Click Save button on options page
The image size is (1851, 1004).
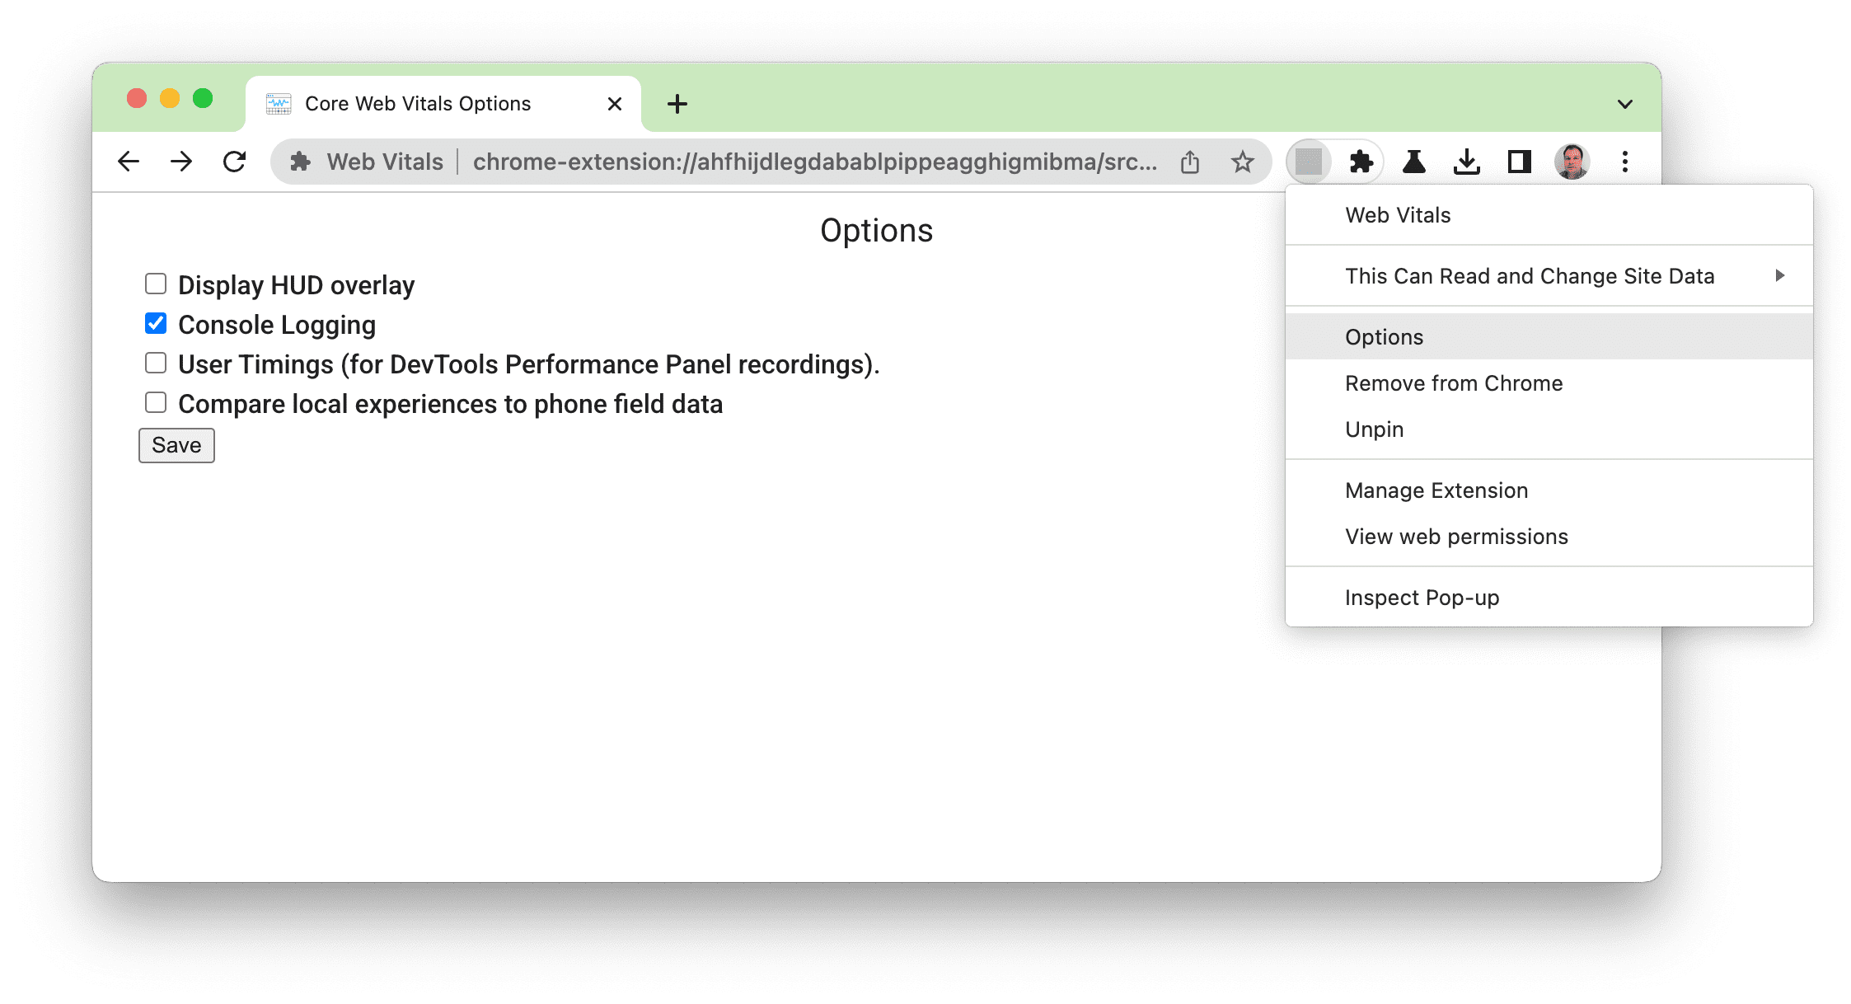click(176, 445)
